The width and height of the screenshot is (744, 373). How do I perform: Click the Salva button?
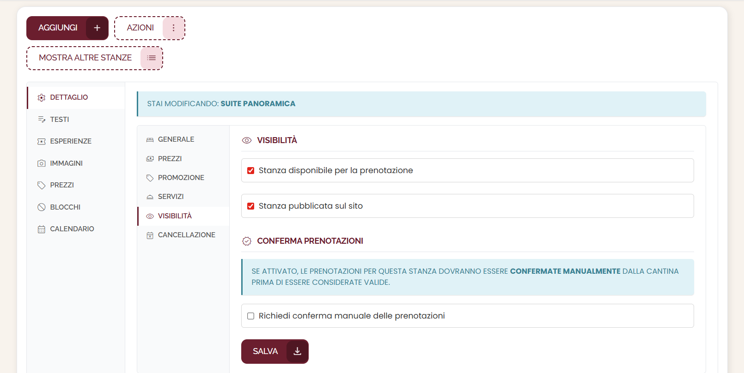(x=275, y=351)
